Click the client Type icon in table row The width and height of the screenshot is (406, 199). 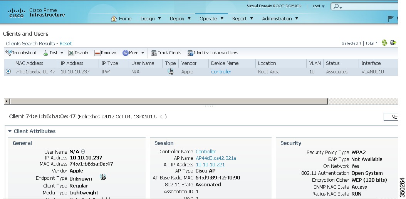170,71
